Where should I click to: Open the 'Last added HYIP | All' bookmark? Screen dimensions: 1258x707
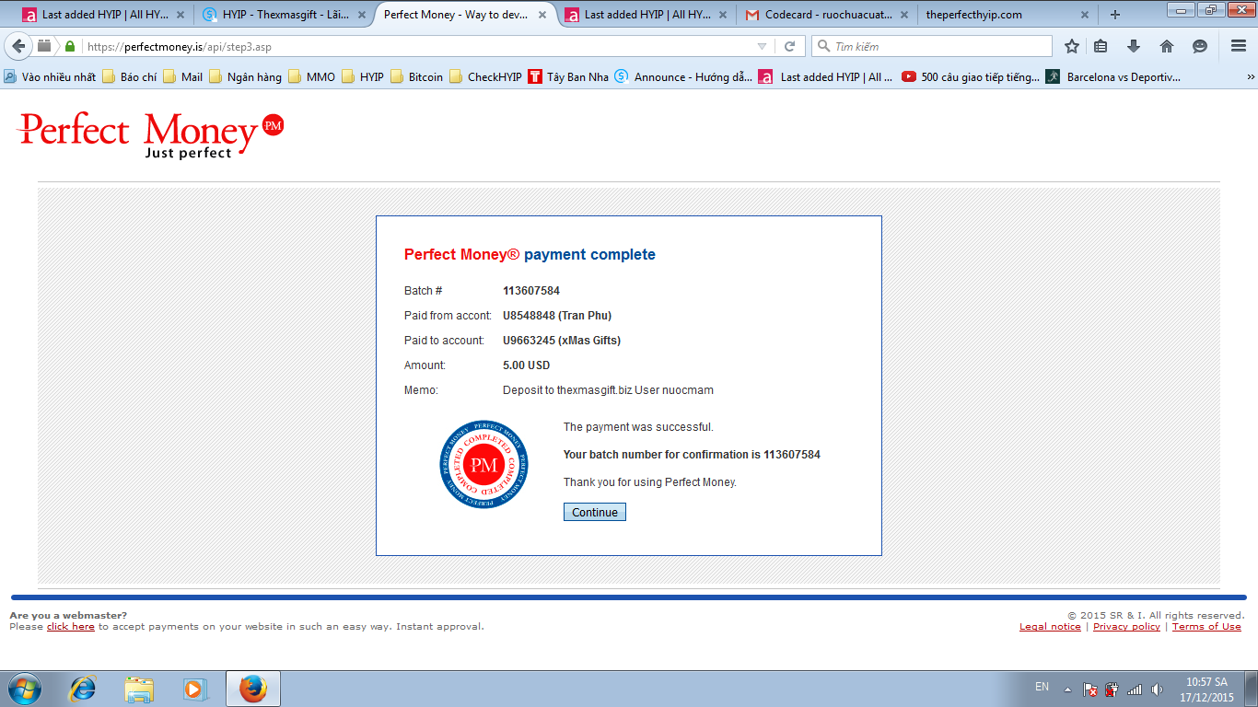click(826, 77)
